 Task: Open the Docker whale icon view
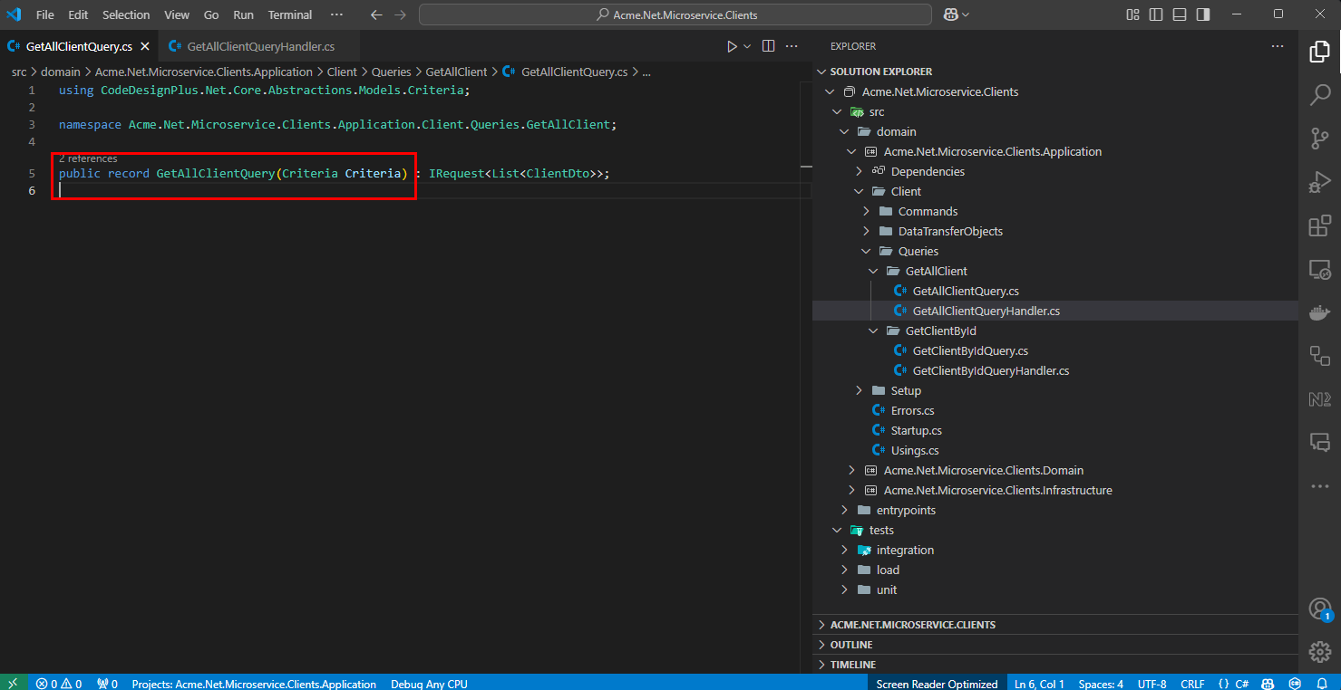coord(1319,312)
